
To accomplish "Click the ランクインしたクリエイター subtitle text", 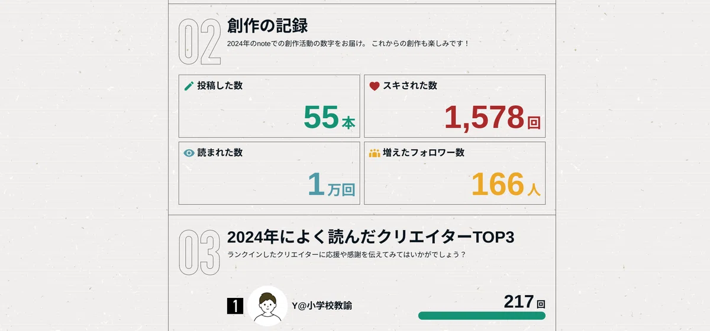I will click(x=347, y=255).
